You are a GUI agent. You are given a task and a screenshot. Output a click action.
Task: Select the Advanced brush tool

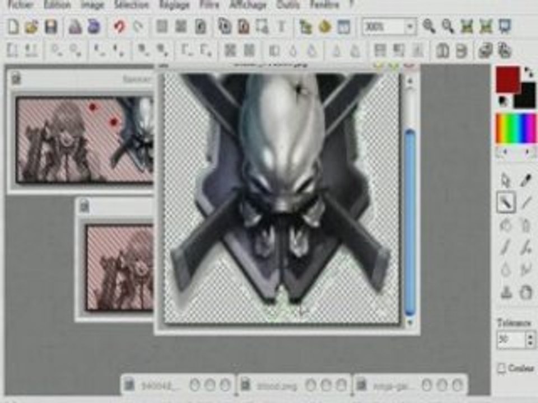(x=525, y=247)
